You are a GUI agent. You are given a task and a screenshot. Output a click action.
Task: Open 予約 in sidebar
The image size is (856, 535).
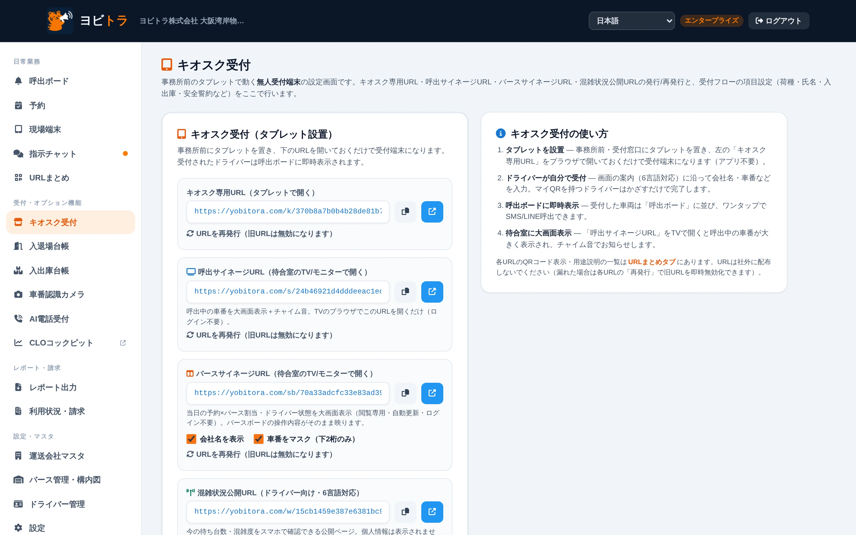(x=71, y=105)
